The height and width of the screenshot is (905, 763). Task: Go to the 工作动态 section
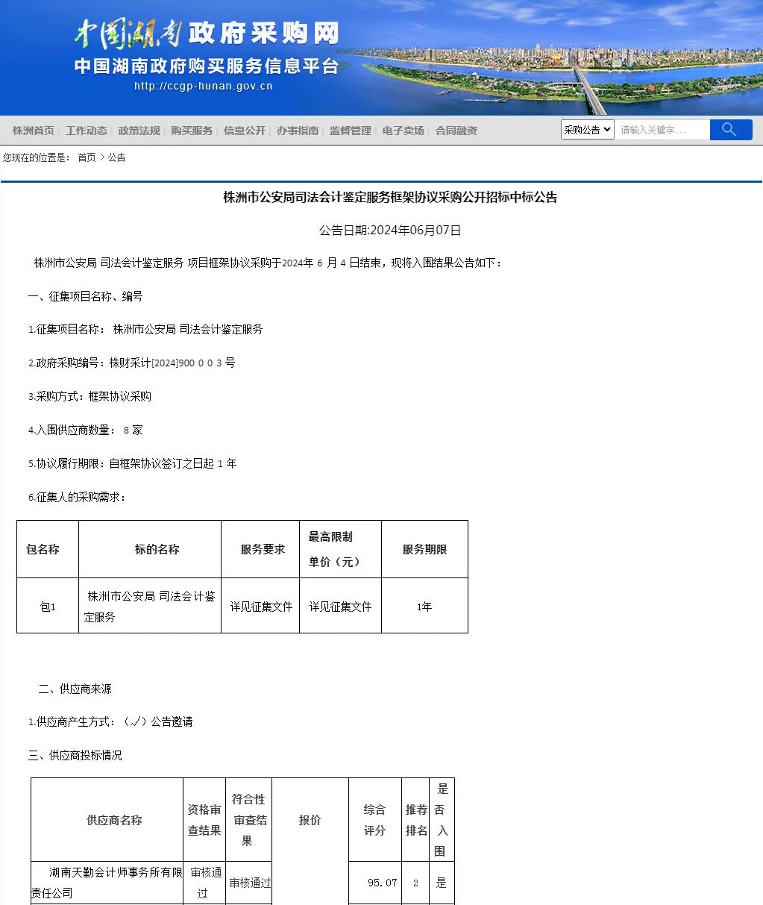coord(87,131)
